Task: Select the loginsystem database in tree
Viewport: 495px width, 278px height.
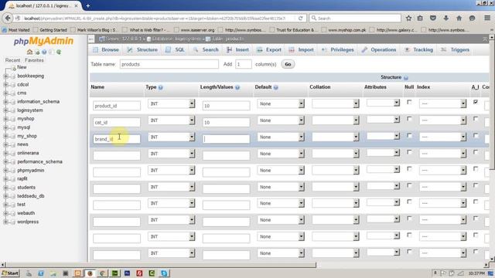Action: coord(30,110)
